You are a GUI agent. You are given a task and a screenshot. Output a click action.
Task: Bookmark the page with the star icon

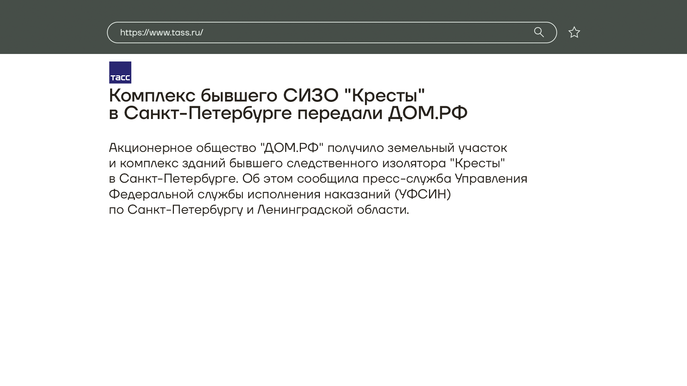pyautogui.click(x=574, y=33)
